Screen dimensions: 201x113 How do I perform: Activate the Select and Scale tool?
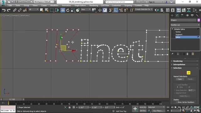point(73,10)
